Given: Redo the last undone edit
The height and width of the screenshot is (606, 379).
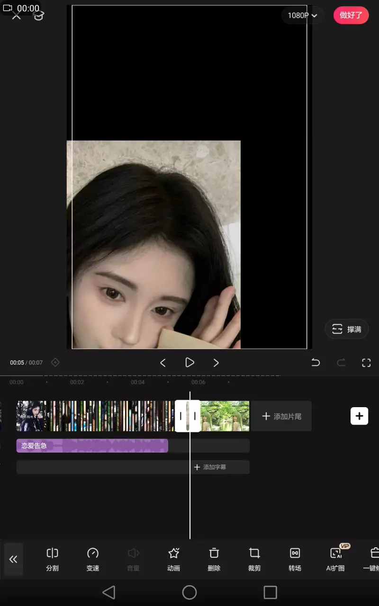Looking at the screenshot, I should [x=341, y=363].
